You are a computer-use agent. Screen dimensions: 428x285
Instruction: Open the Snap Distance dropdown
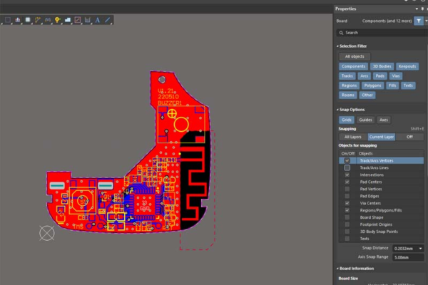420,248
